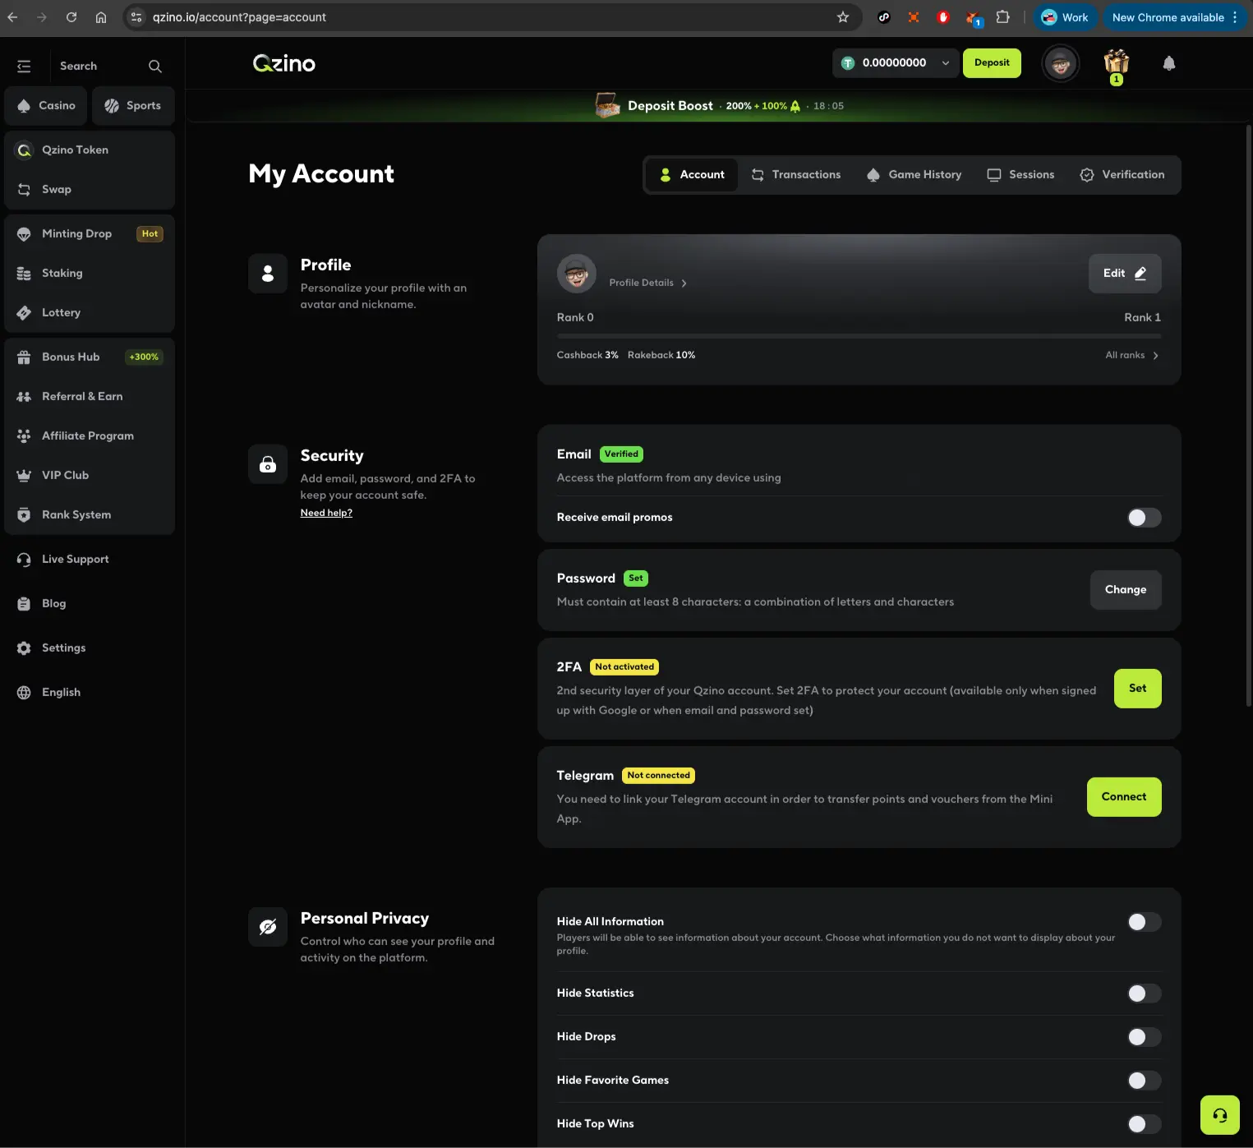
Task: Switch to the Transactions tab
Action: tap(796, 175)
